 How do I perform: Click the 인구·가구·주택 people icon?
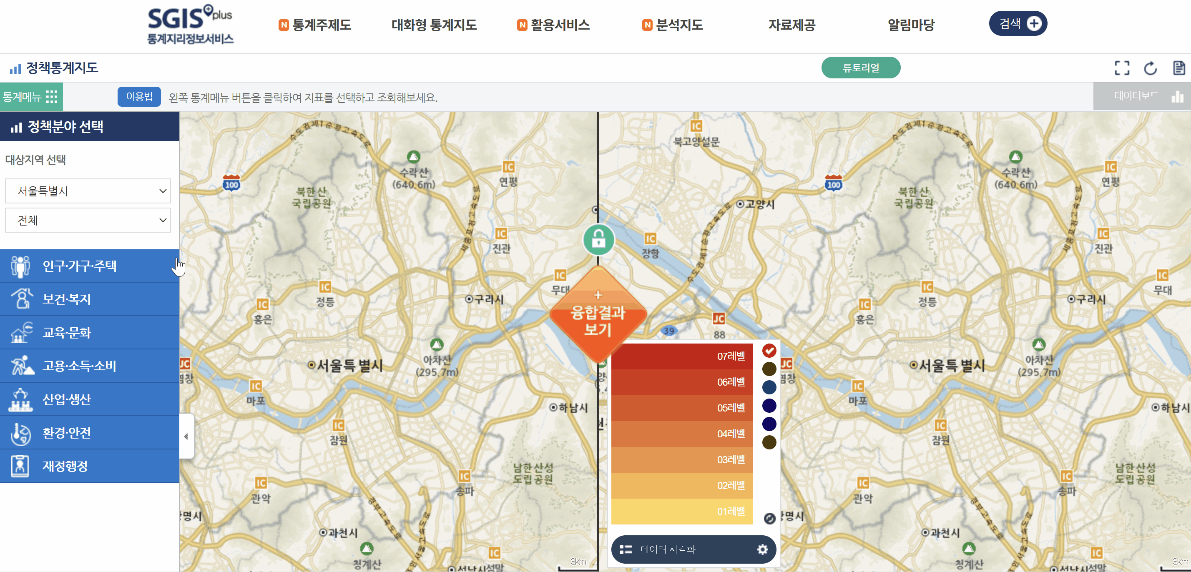(20, 266)
